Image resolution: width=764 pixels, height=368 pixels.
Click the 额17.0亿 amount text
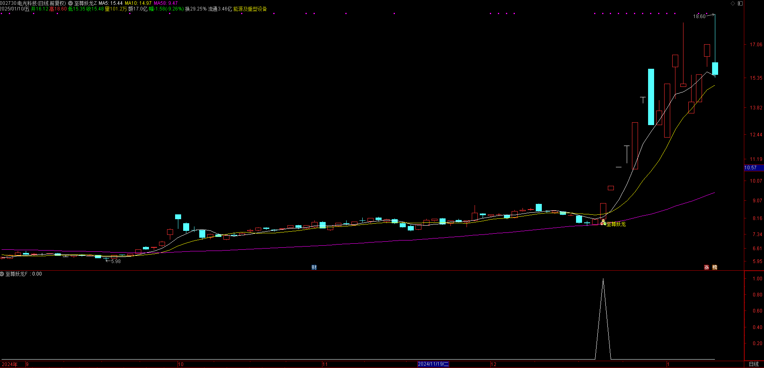pos(138,9)
